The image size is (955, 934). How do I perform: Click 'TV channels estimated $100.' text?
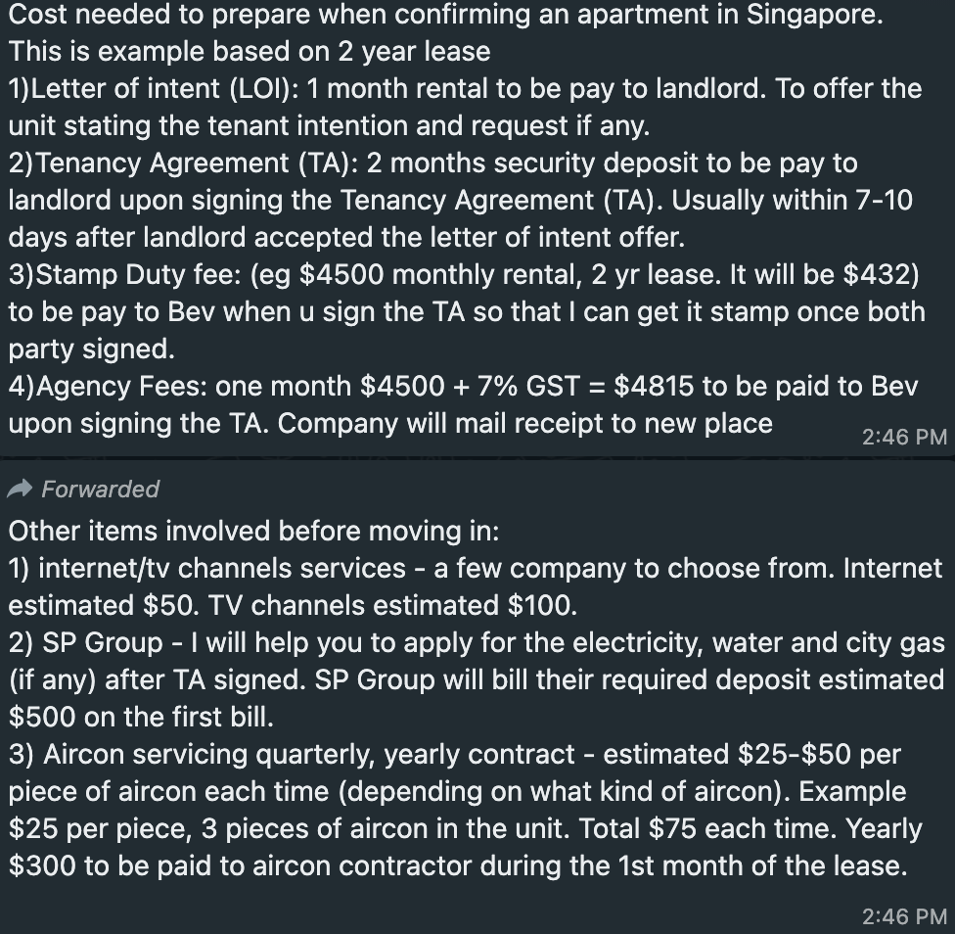(392, 606)
